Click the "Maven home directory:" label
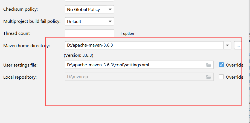This screenshot has height=123, width=250. pos(27,46)
